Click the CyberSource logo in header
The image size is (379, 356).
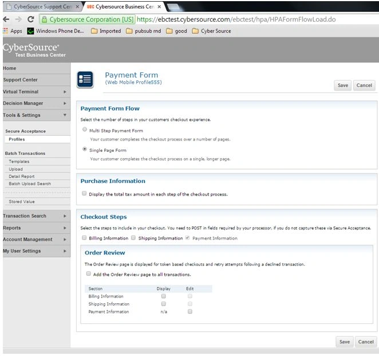pos(31,47)
